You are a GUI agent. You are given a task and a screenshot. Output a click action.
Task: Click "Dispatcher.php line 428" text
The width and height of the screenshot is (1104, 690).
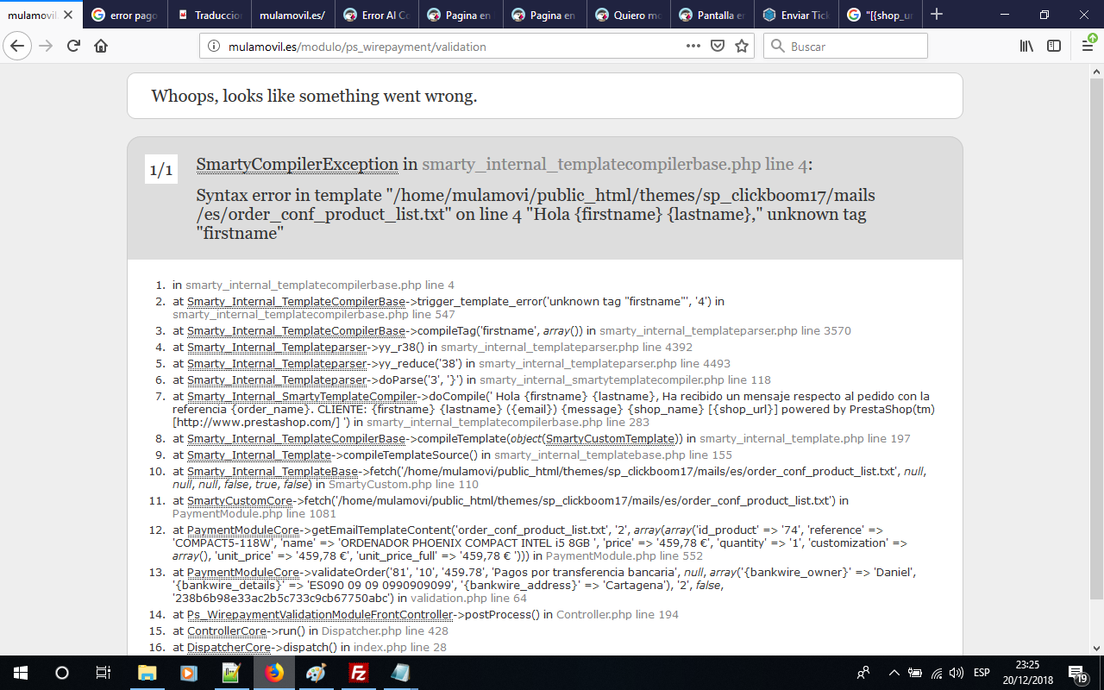point(385,631)
